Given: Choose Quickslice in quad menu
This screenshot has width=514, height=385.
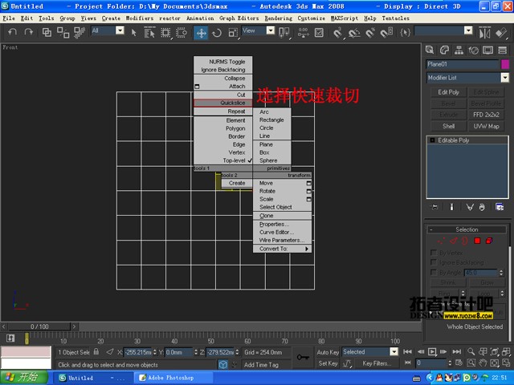Looking at the screenshot, I should pos(223,103).
